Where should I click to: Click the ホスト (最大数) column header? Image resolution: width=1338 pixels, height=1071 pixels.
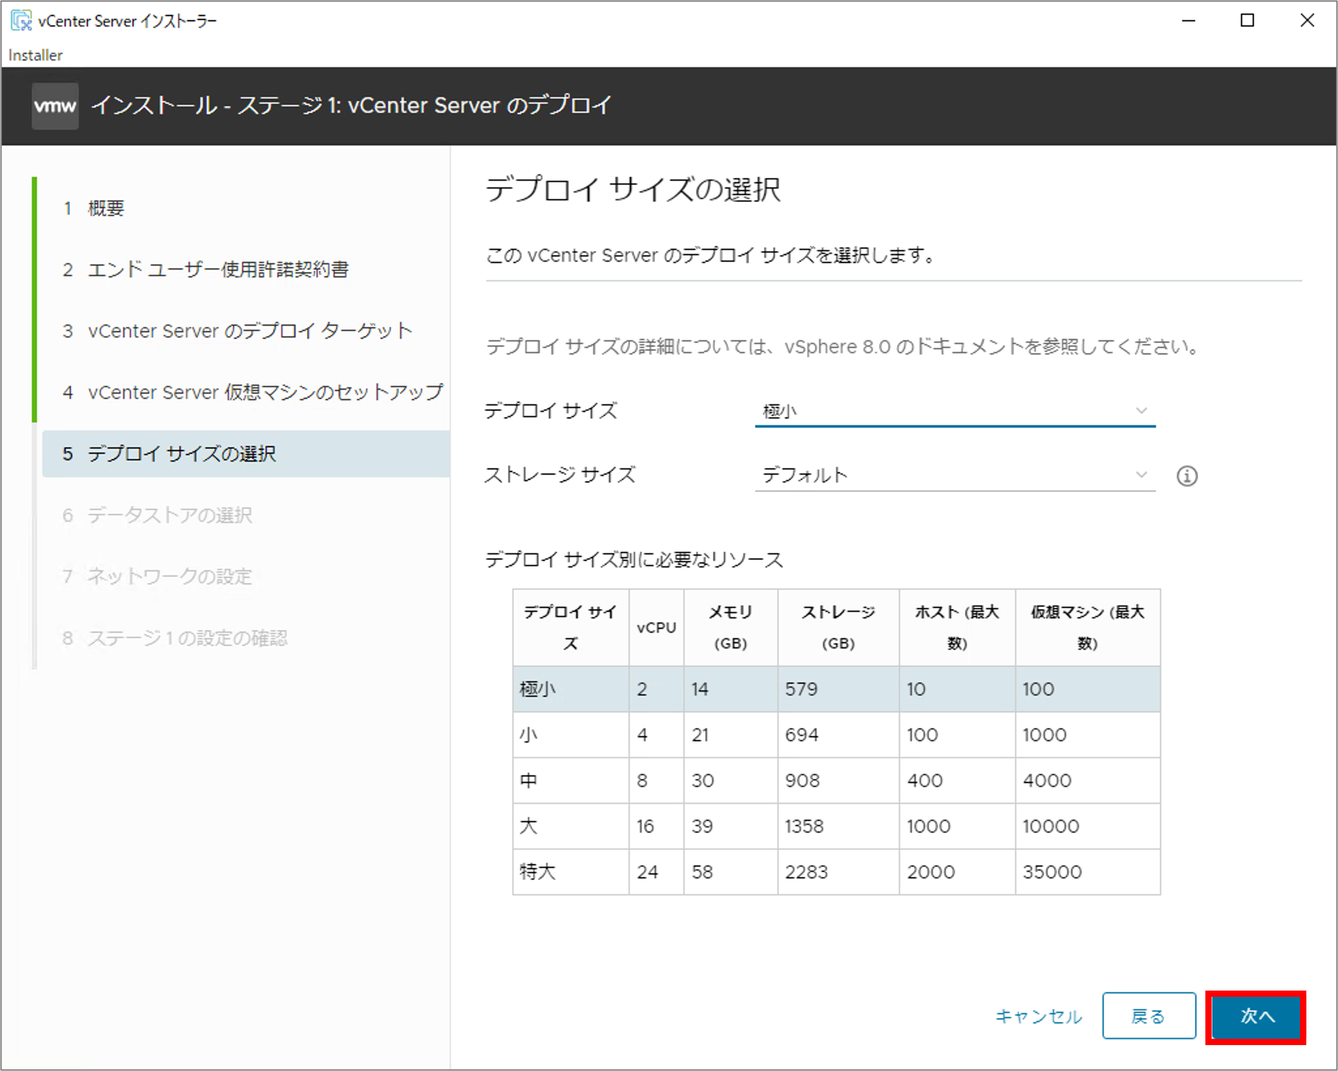[957, 628]
